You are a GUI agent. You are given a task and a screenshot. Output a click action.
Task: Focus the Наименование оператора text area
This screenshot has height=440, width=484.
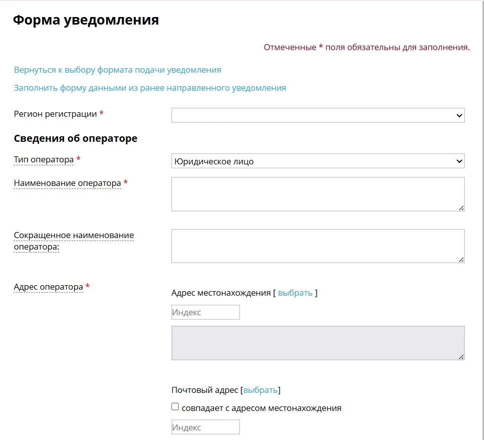point(318,194)
